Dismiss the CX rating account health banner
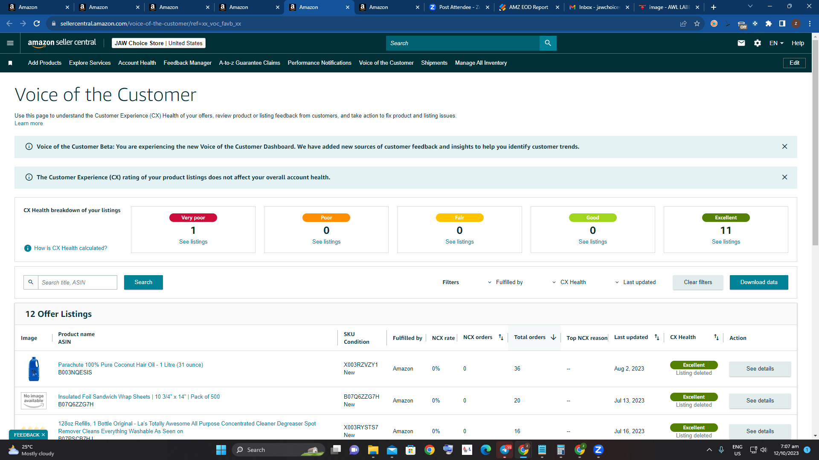This screenshot has height=460, width=819. [x=784, y=177]
